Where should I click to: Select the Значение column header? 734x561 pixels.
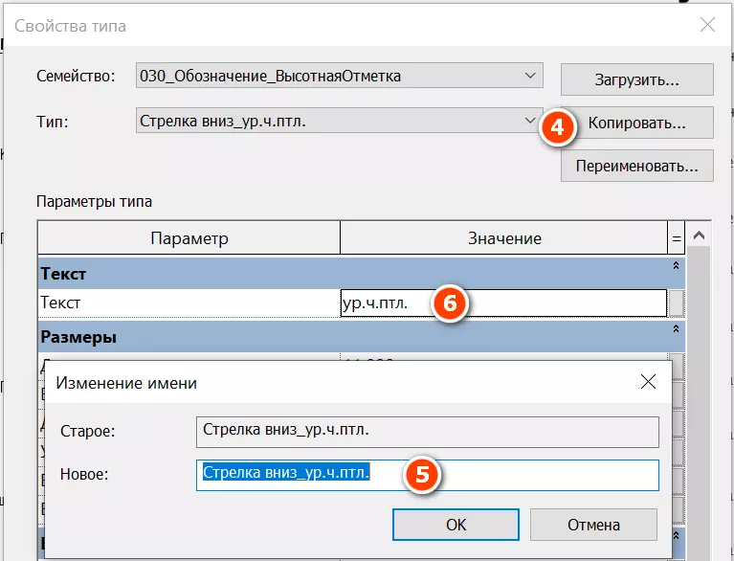pyautogui.click(x=503, y=237)
